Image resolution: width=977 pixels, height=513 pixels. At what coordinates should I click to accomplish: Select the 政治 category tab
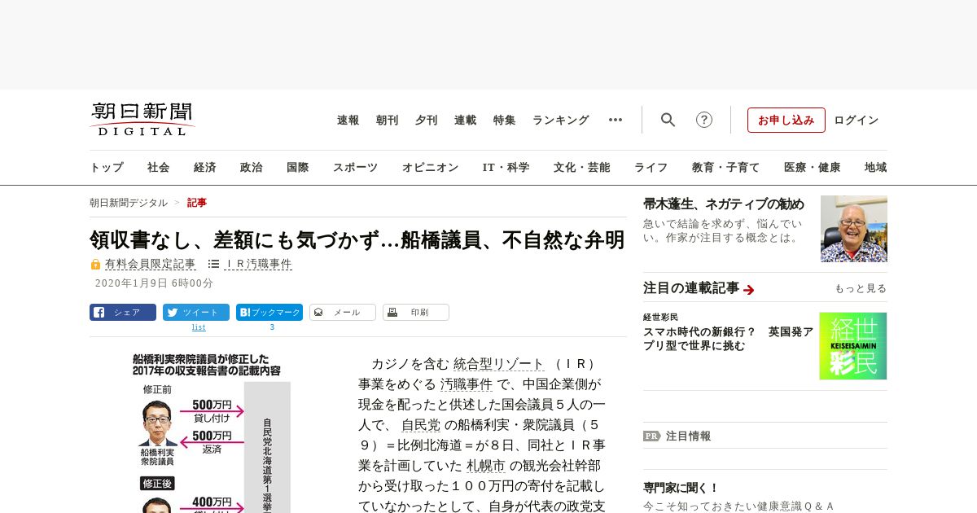[x=252, y=167]
